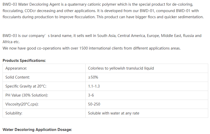Viewport: 210px width, 134px height.
Task: Select the "Colorless to yellowish translucid liquid" cell
Action: [x=121, y=68]
